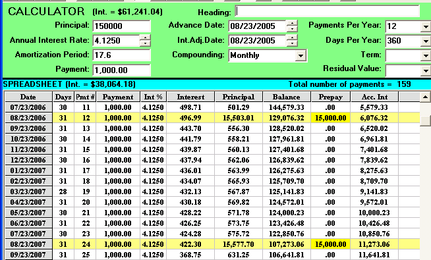Screen dimensions: 431x260
Task: Select the 08/23/2006 date row header
Action: click(28, 118)
